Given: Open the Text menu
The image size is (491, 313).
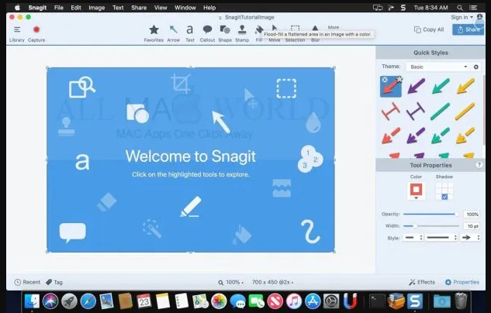Looking at the screenshot, I should [x=118, y=8].
